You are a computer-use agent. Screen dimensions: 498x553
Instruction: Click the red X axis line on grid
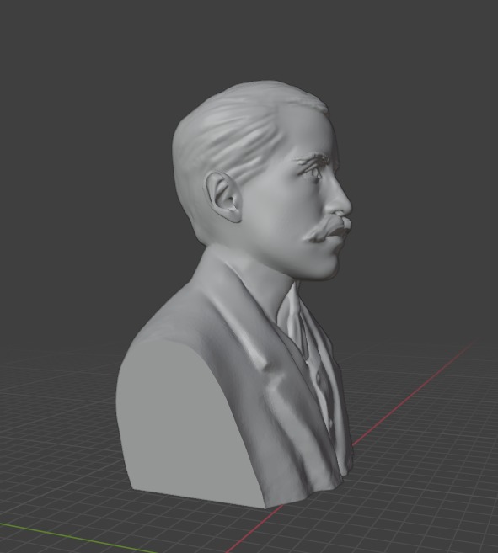(413, 393)
